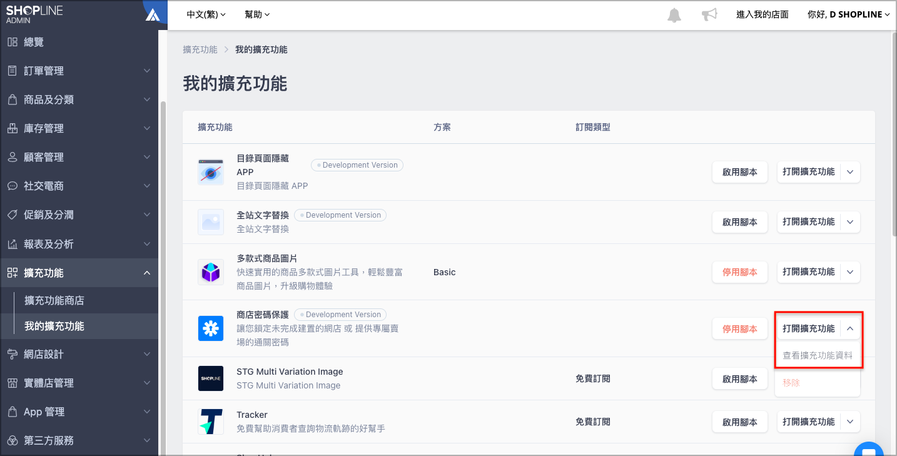This screenshot has width=897, height=456.
Task: Click 啟用腳本 for Tracker
Action: point(740,422)
